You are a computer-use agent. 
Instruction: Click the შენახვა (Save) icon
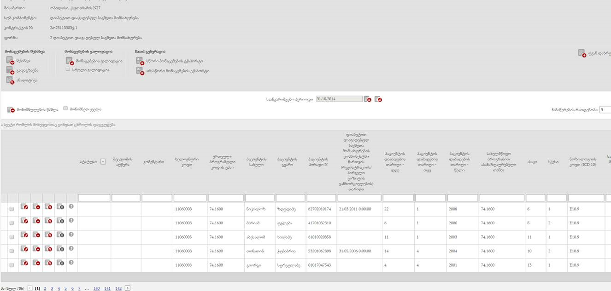10,60
